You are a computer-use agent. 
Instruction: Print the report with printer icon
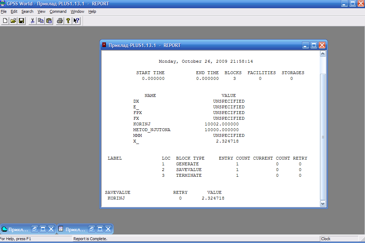[60, 21]
